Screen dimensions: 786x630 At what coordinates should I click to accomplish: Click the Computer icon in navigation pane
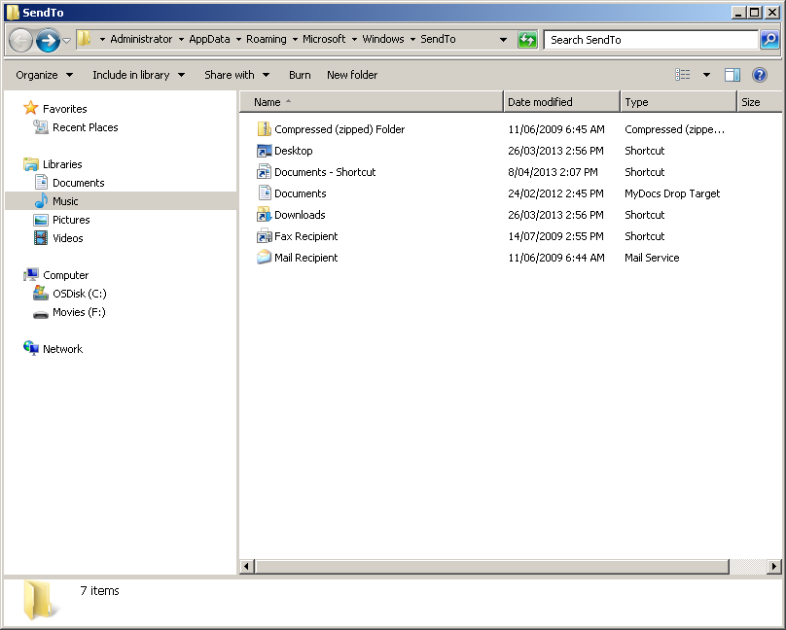[x=31, y=274]
